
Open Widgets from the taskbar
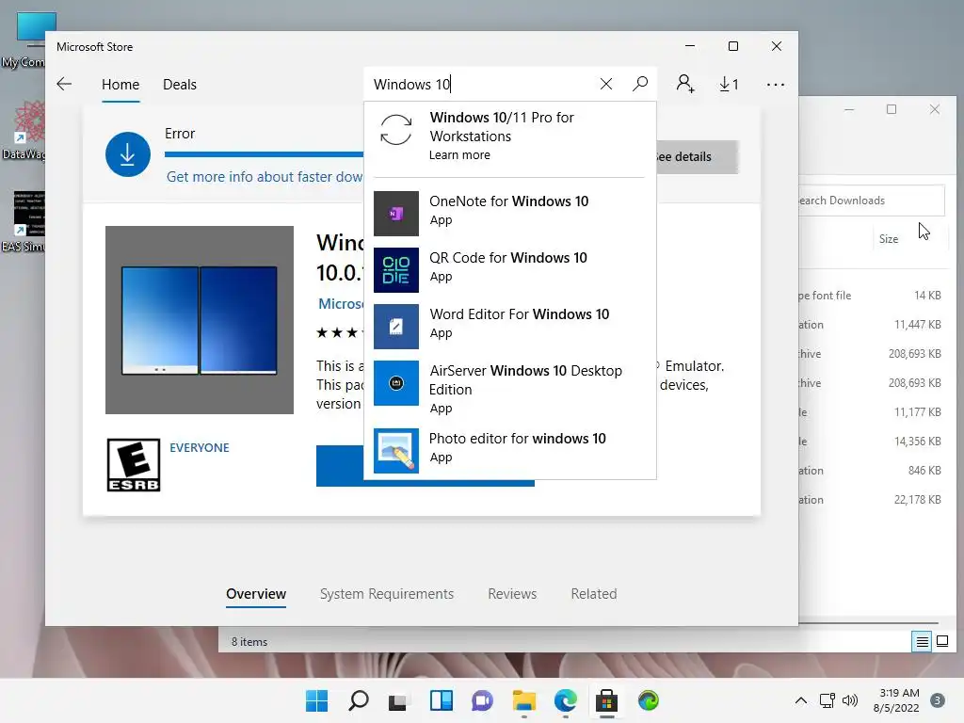point(442,700)
